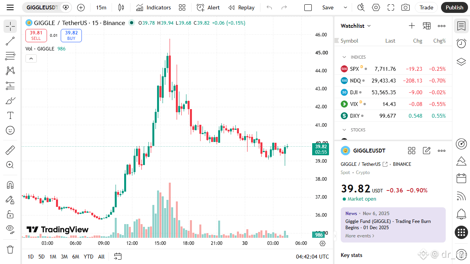Click the Indicators button

153,7
